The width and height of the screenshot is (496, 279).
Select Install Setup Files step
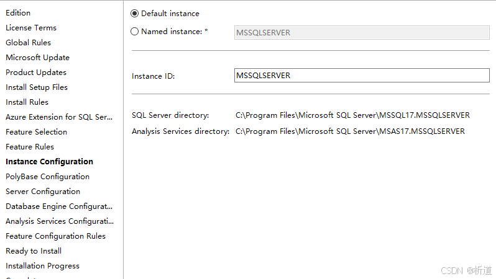(37, 87)
